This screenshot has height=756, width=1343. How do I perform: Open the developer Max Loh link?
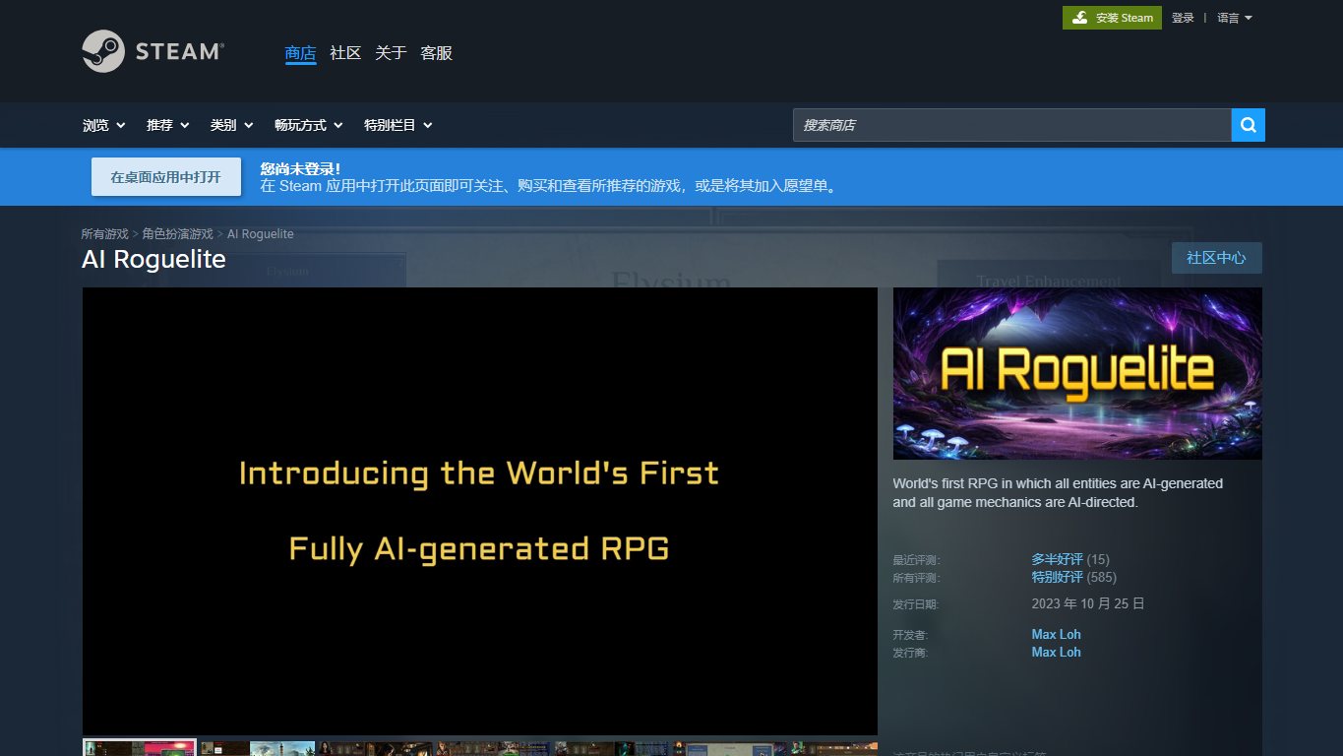(x=1057, y=634)
